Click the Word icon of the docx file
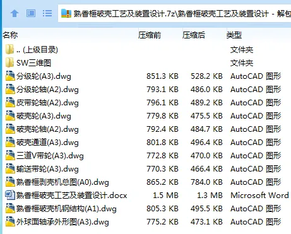 (x=10, y=195)
